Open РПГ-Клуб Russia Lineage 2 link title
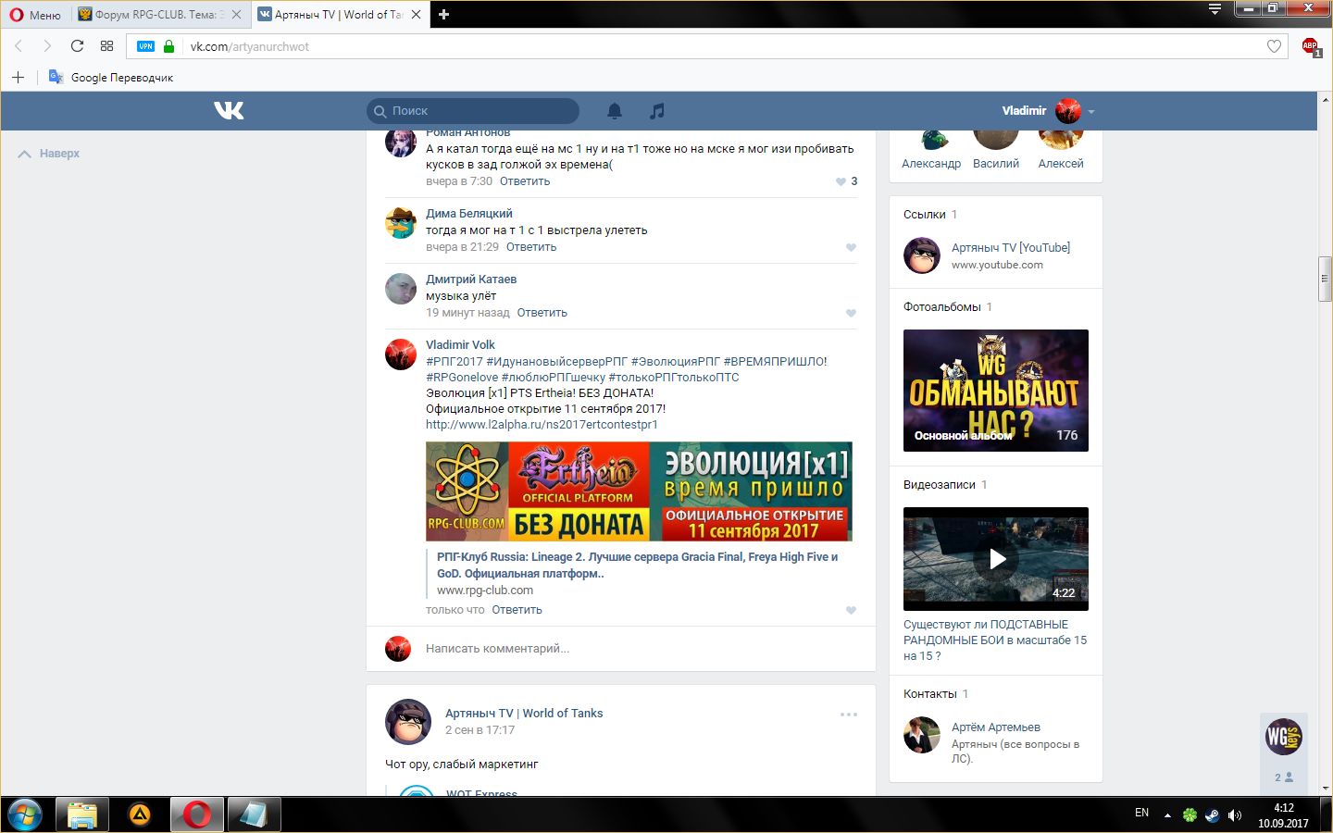 [x=637, y=565]
